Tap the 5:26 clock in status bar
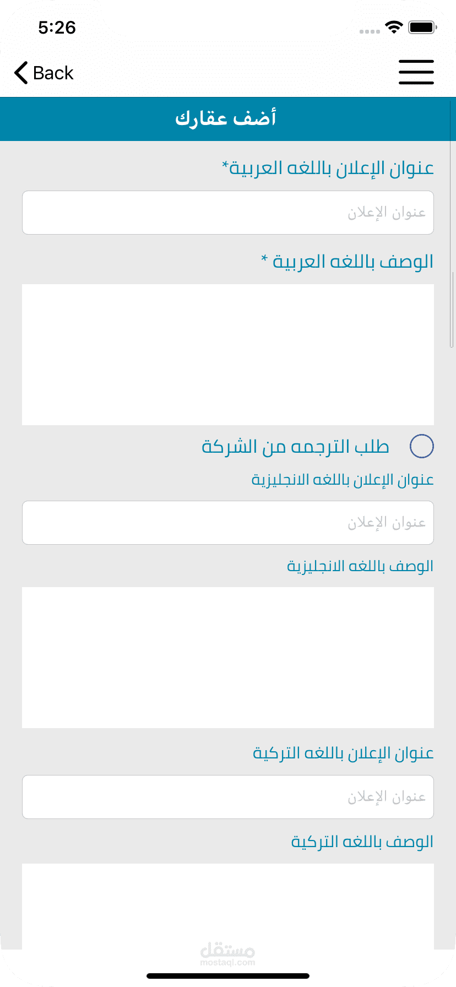Viewport: 456px width, 987px height. pos(57,28)
